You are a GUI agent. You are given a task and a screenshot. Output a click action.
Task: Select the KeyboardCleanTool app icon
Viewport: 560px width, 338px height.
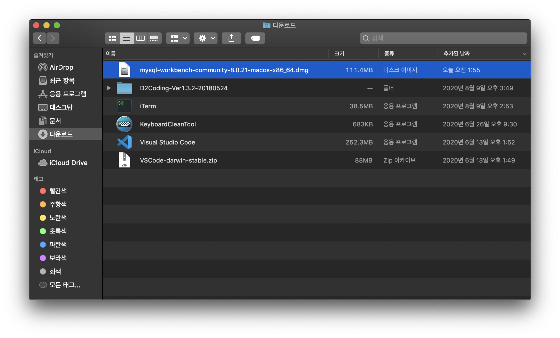(x=125, y=124)
